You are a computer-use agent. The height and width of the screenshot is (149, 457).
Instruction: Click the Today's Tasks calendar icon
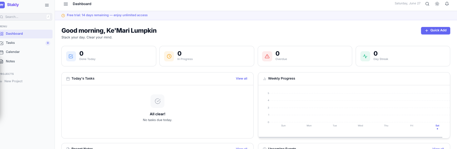point(68,79)
